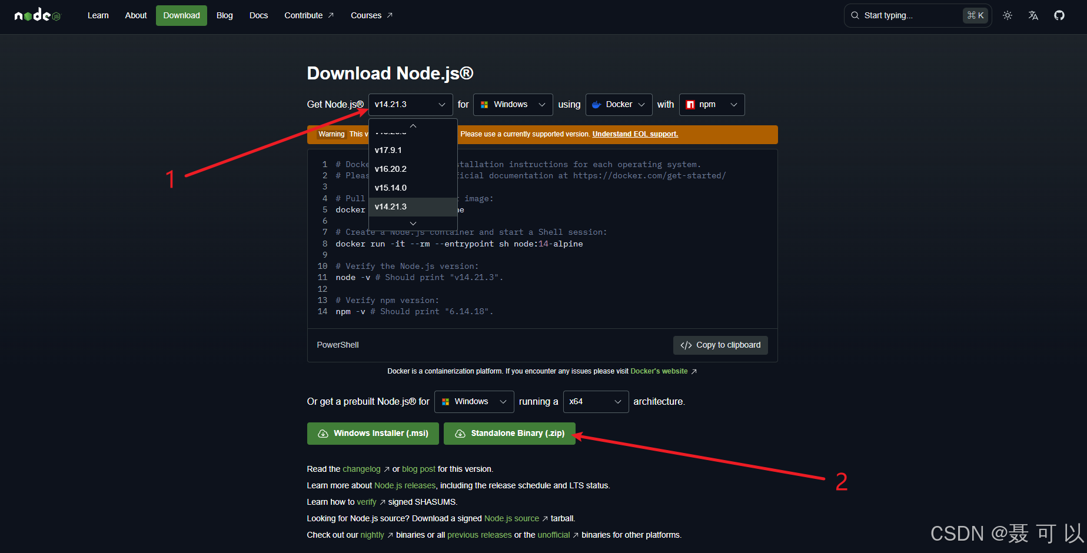Open the npm package manager dropdown
Image resolution: width=1087 pixels, height=553 pixels.
712,105
